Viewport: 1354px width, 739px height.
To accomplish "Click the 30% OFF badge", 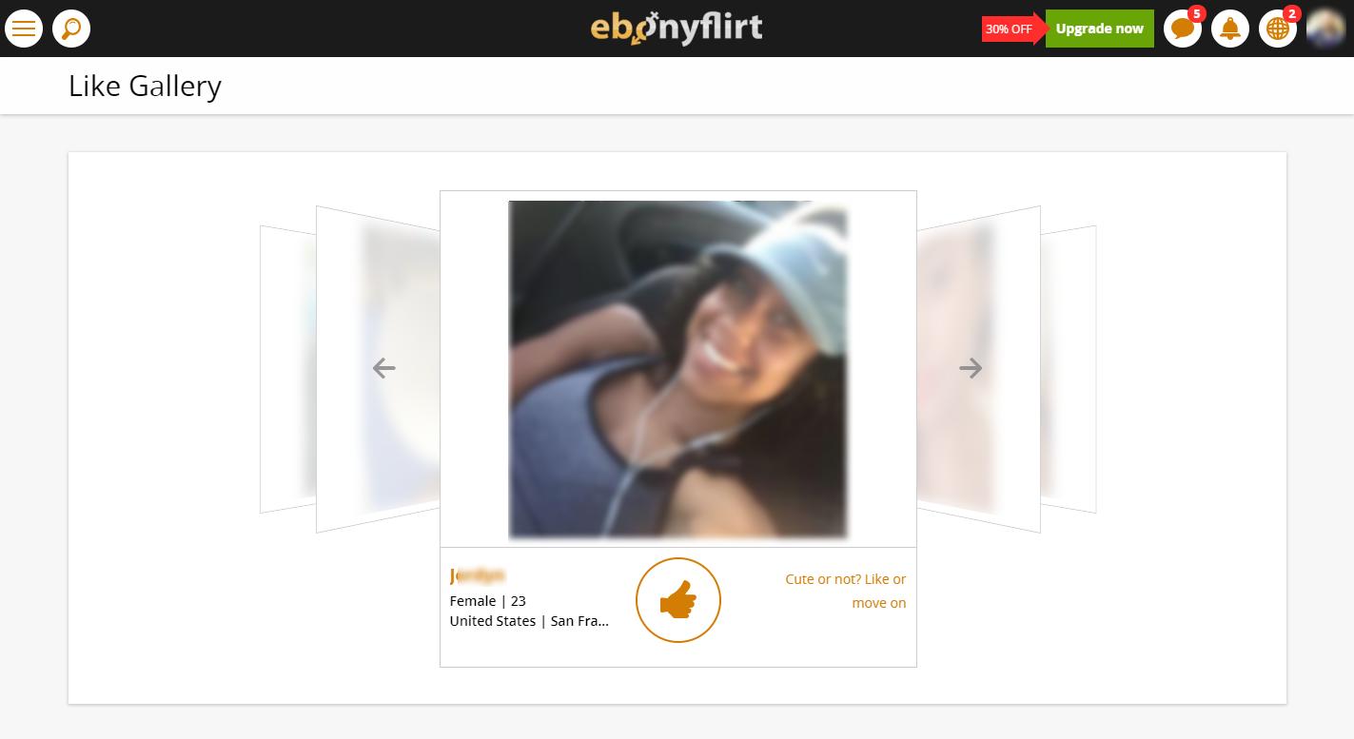I will pyautogui.click(x=1011, y=29).
